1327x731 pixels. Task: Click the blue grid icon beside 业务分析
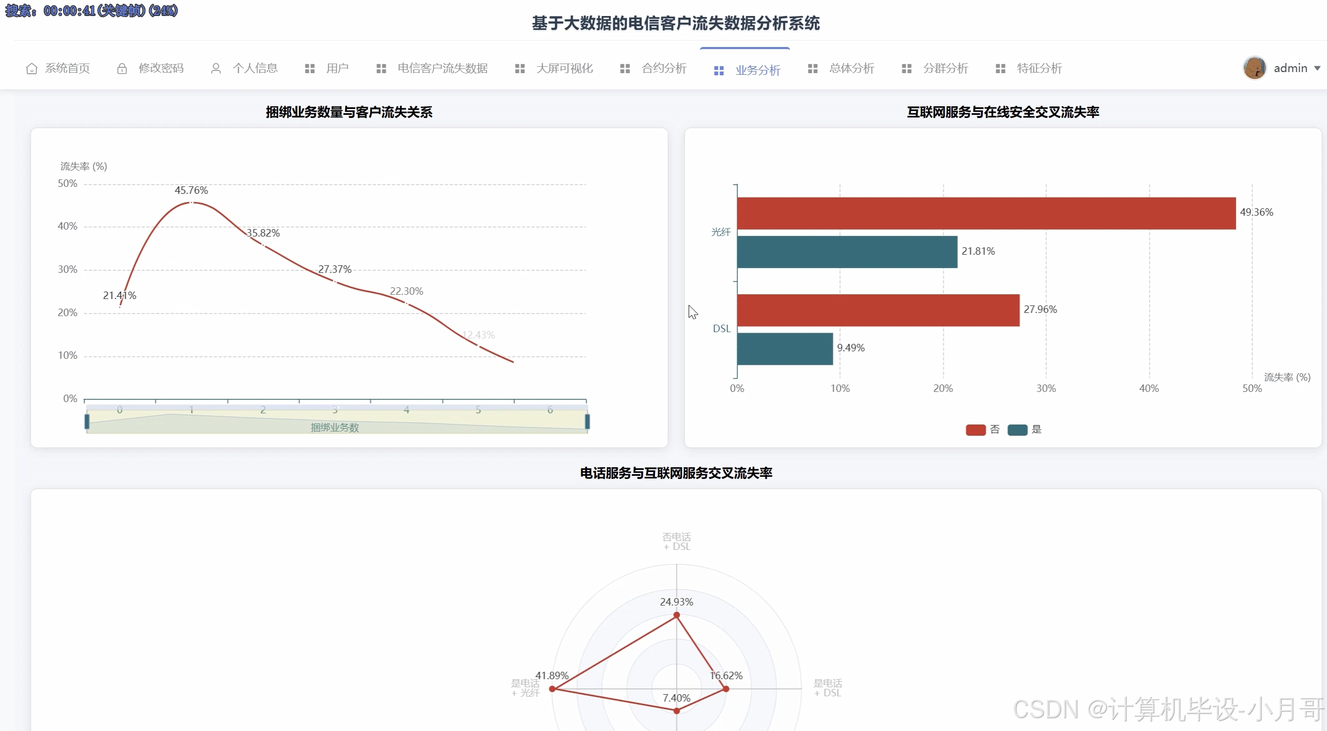pyautogui.click(x=719, y=70)
